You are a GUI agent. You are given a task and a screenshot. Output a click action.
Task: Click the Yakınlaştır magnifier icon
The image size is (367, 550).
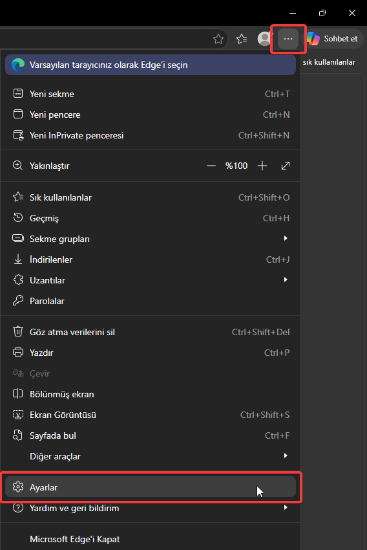click(x=18, y=166)
